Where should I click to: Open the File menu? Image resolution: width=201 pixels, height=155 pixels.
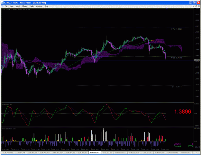click(6, 6)
